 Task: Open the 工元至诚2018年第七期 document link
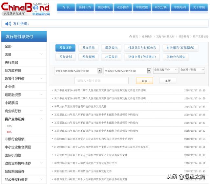[96, 123]
